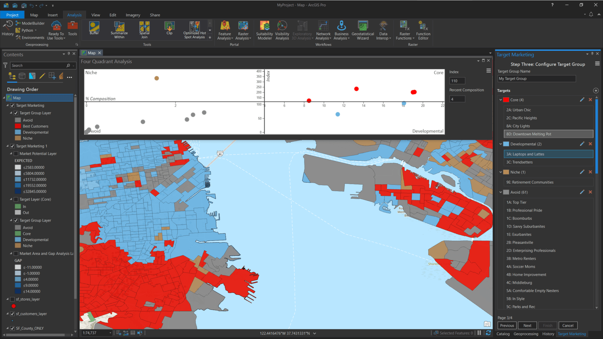Go to Previous wizard step
603x339 pixels.
pyautogui.click(x=507, y=326)
